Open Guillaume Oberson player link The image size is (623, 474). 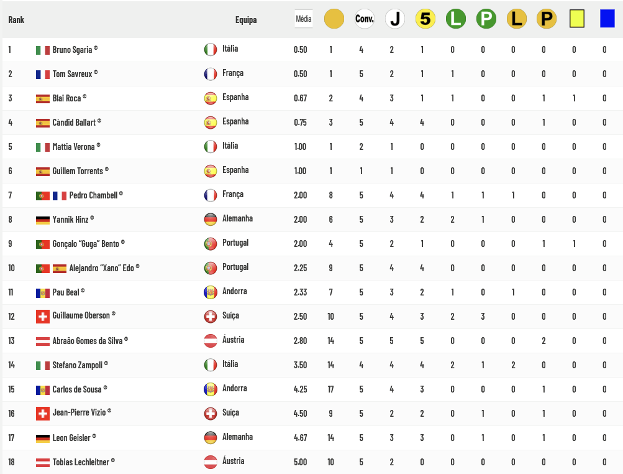click(x=81, y=315)
